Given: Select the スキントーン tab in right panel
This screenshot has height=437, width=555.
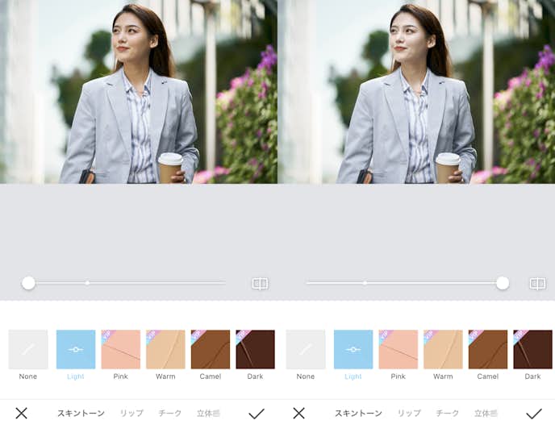Looking at the screenshot, I should point(358,414).
